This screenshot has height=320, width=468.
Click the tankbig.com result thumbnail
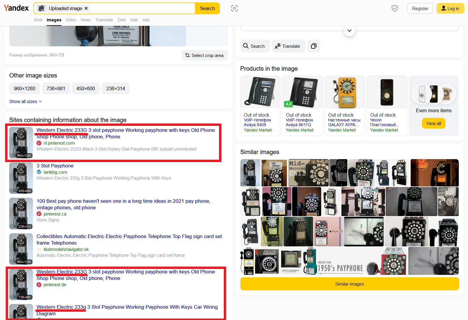21,178
